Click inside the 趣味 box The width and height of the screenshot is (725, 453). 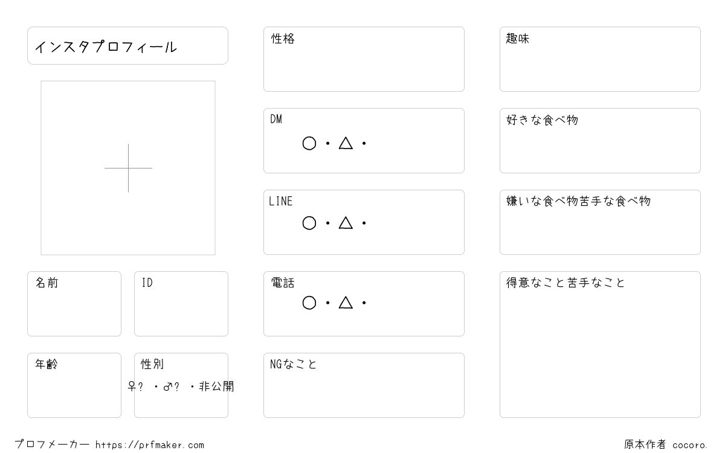point(600,59)
